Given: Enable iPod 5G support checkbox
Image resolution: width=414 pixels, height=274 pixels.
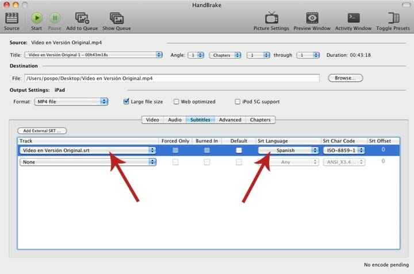Looking at the screenshot, I should [237, 102].
